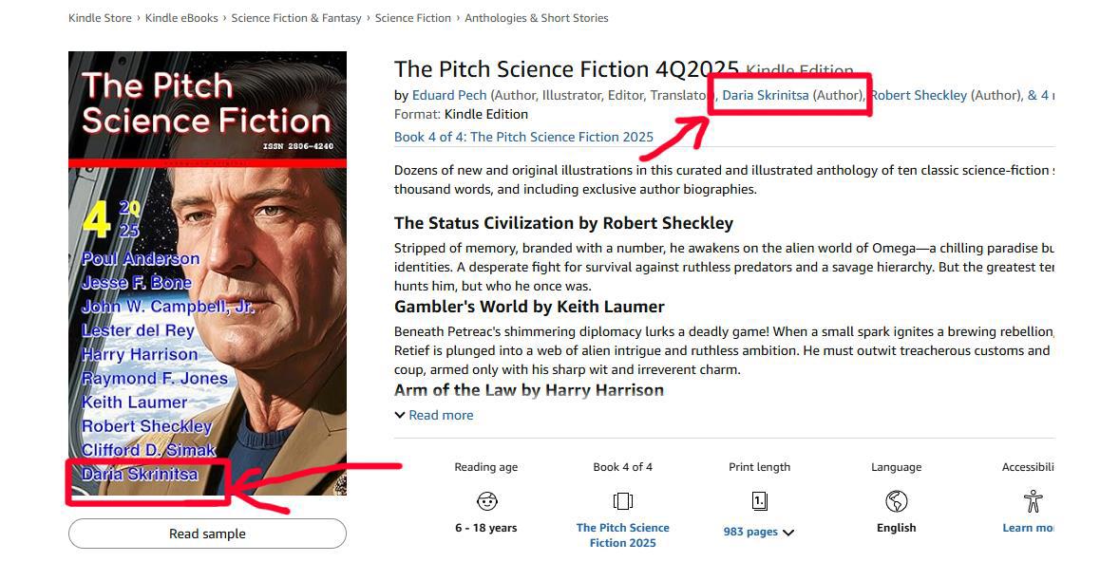Open Kindle Store breadcrumb
The image size is (1100, 562).
(x=100, y=18)
